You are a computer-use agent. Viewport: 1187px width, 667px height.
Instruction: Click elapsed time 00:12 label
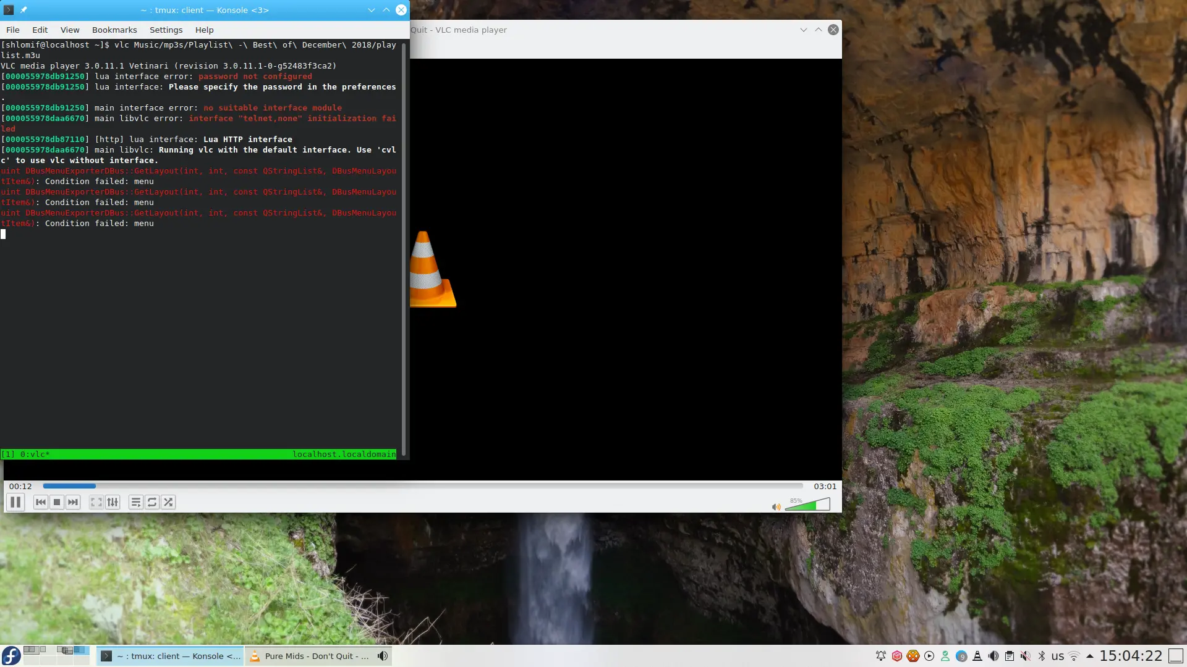coord(20,486)
